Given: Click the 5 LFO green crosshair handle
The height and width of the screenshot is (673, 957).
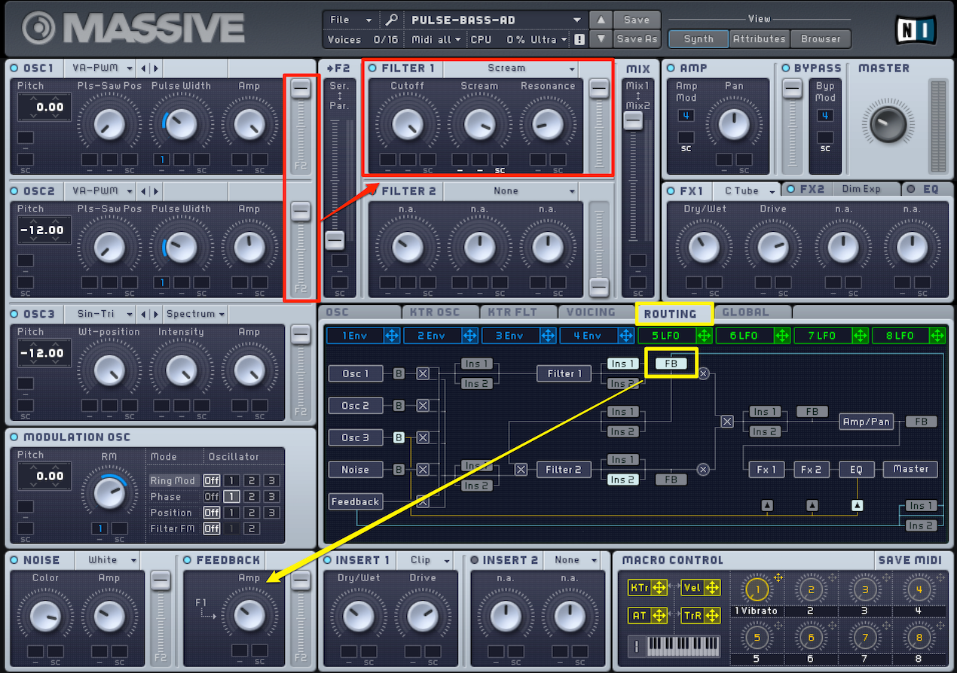Looking at the screenshot, I should 705,336.
